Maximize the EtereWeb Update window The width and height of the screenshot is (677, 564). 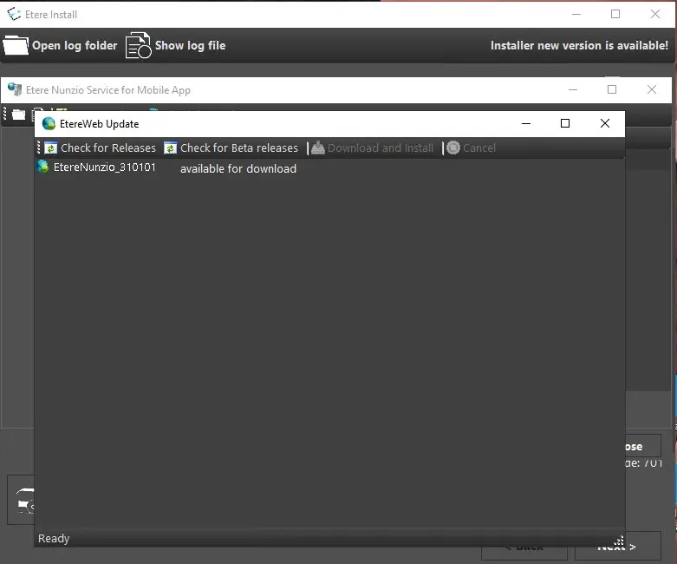coord(564,123)
